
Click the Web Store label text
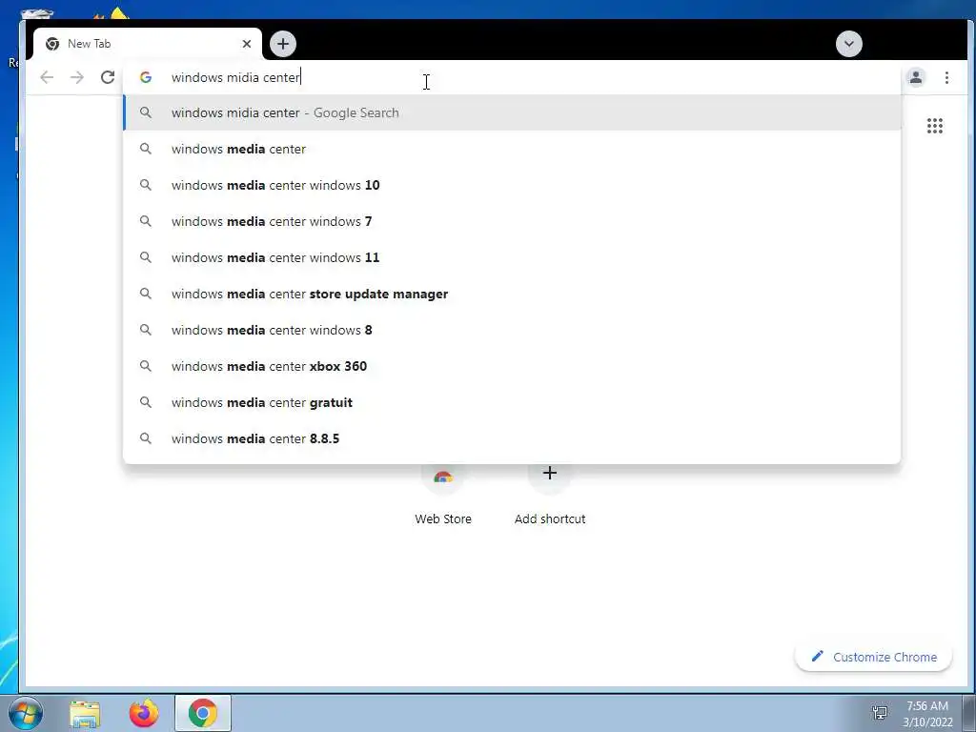pos(443,518)
